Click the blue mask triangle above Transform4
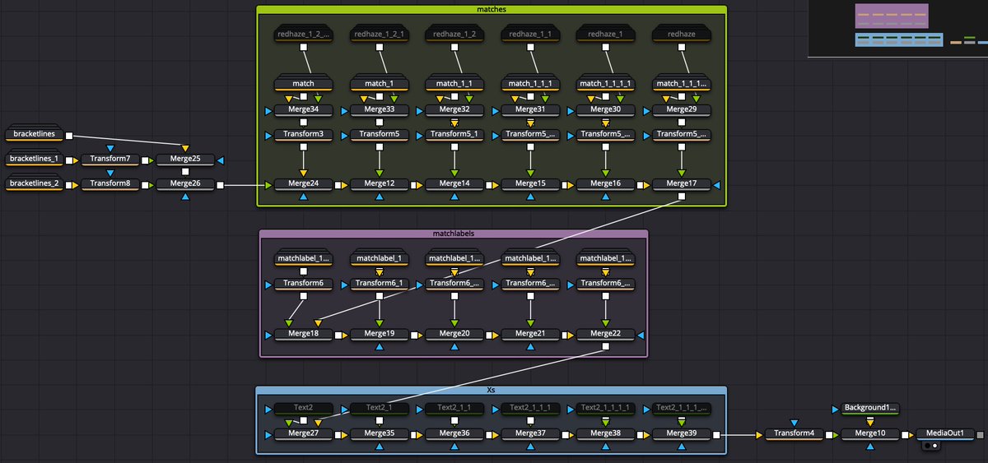The image size is (988, 463). coord(795,423)
